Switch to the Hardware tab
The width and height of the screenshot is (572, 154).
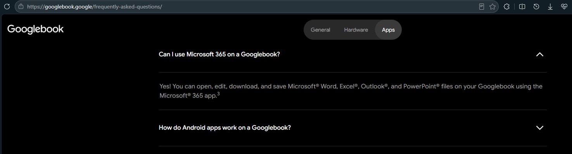point(356,30)
